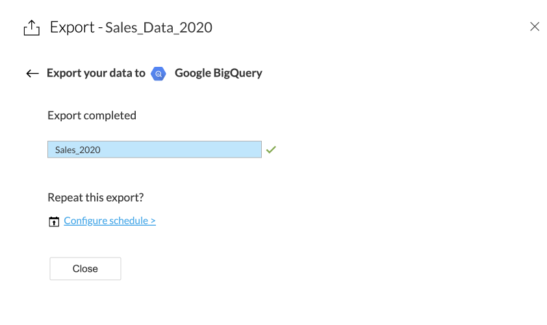Dismiss the export dialog with X icon

point(535,27)
